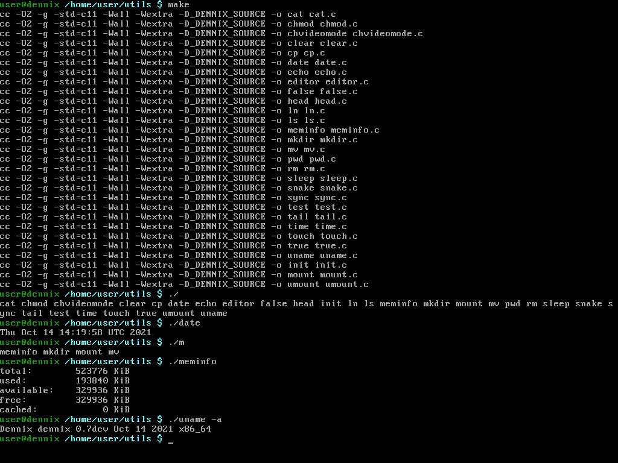Click 'meminfo.c' in compile output

(355, 130)
